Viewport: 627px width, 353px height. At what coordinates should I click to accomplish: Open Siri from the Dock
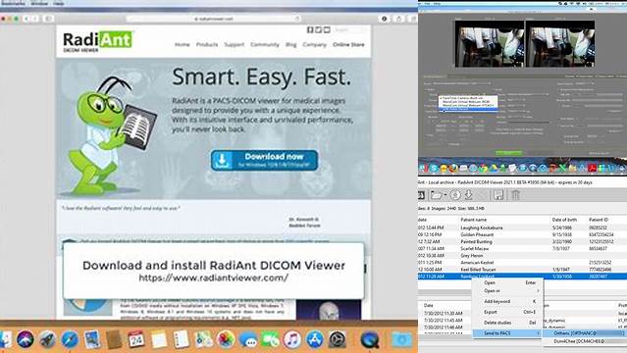point(26,340)
